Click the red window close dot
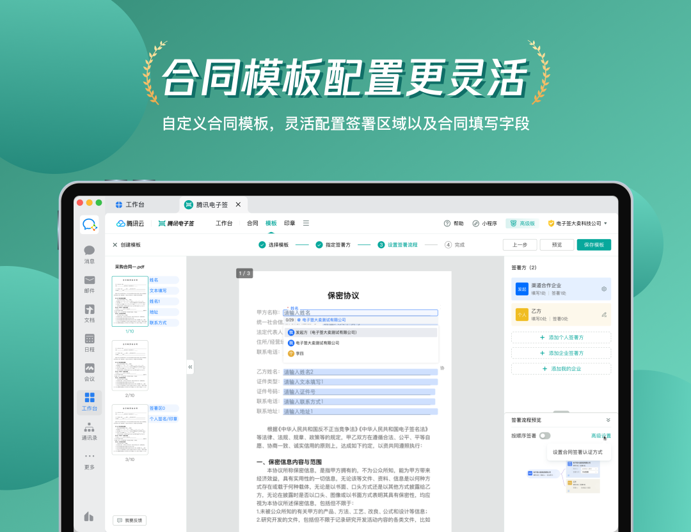 (x=80, y=203)
